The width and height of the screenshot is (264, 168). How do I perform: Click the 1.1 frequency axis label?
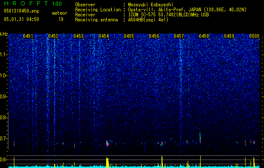click(x=4, y=55)
